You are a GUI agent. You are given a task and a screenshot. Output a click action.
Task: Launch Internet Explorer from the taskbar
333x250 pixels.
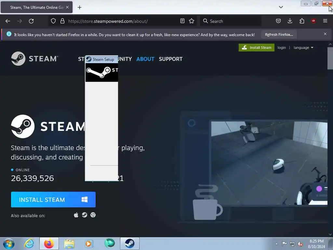(x=29, y=243)
